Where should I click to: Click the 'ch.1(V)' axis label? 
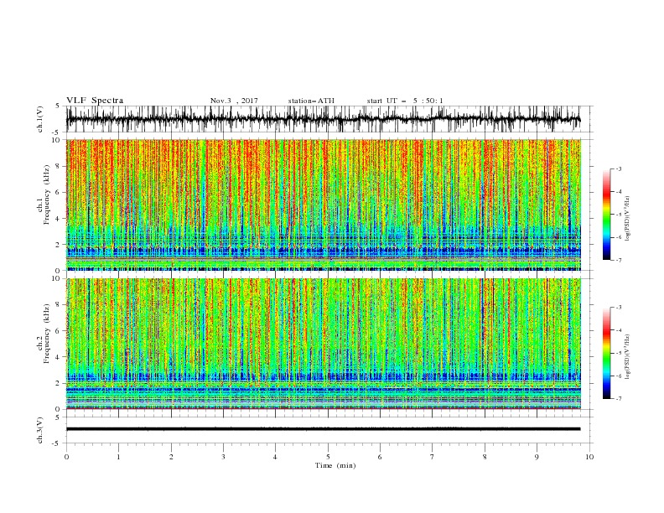[40, 119]
